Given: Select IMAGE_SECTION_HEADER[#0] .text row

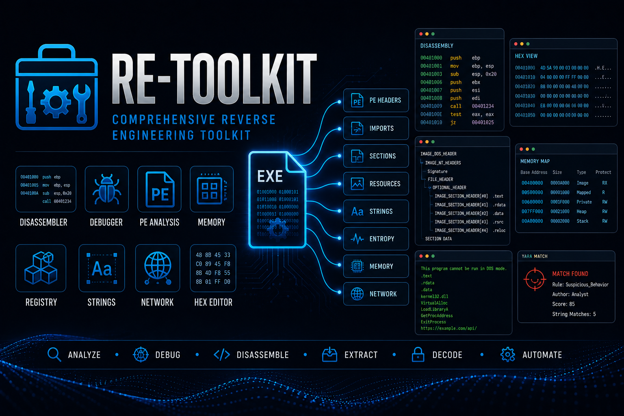Looking at the screenshot, I should 469,196.
